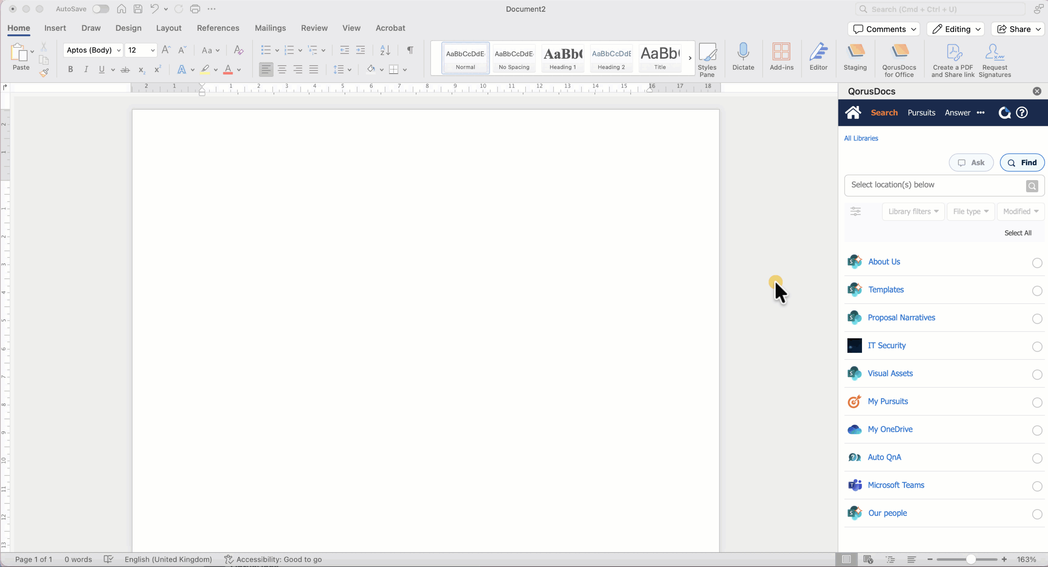Open Library filters dropdown
This screenshot has width=1048, height=567.
click(x=913, y=211)
